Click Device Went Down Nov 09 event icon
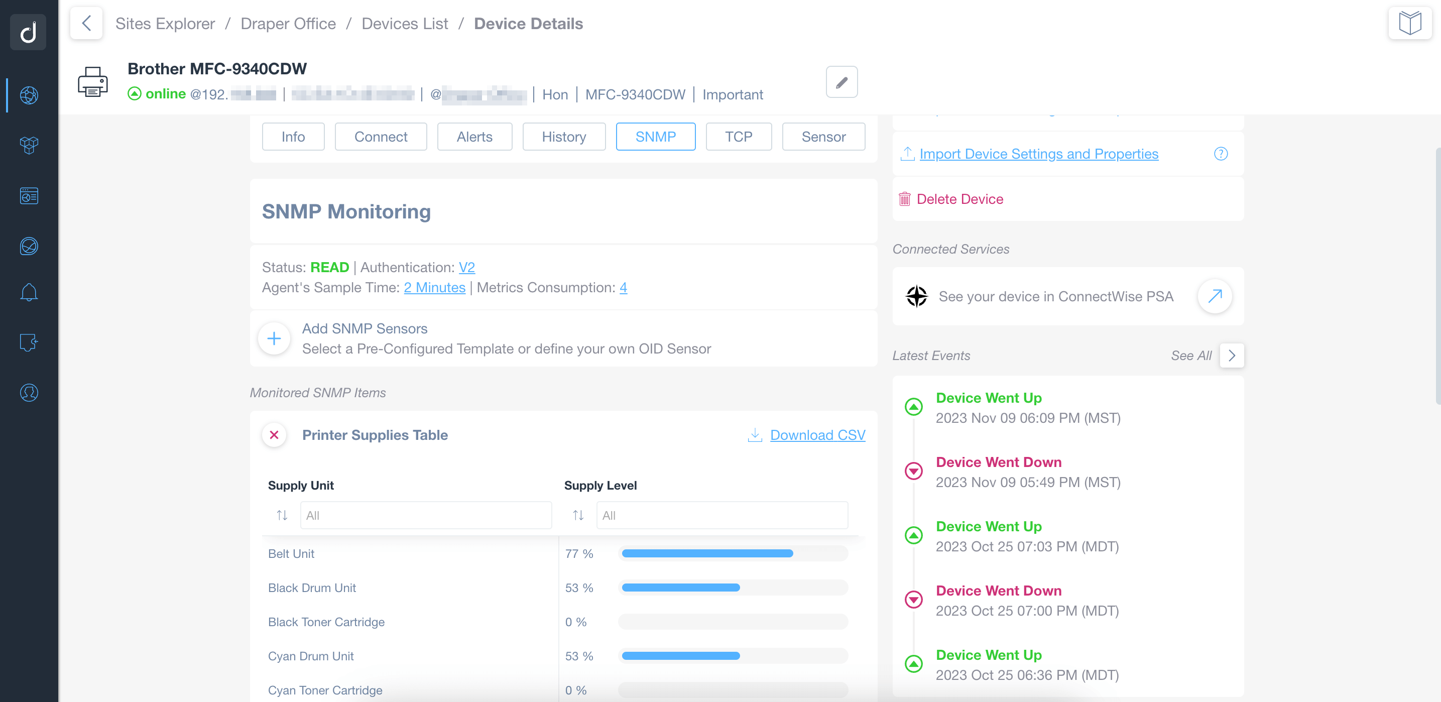1441x702 pixels. [913, 471]
